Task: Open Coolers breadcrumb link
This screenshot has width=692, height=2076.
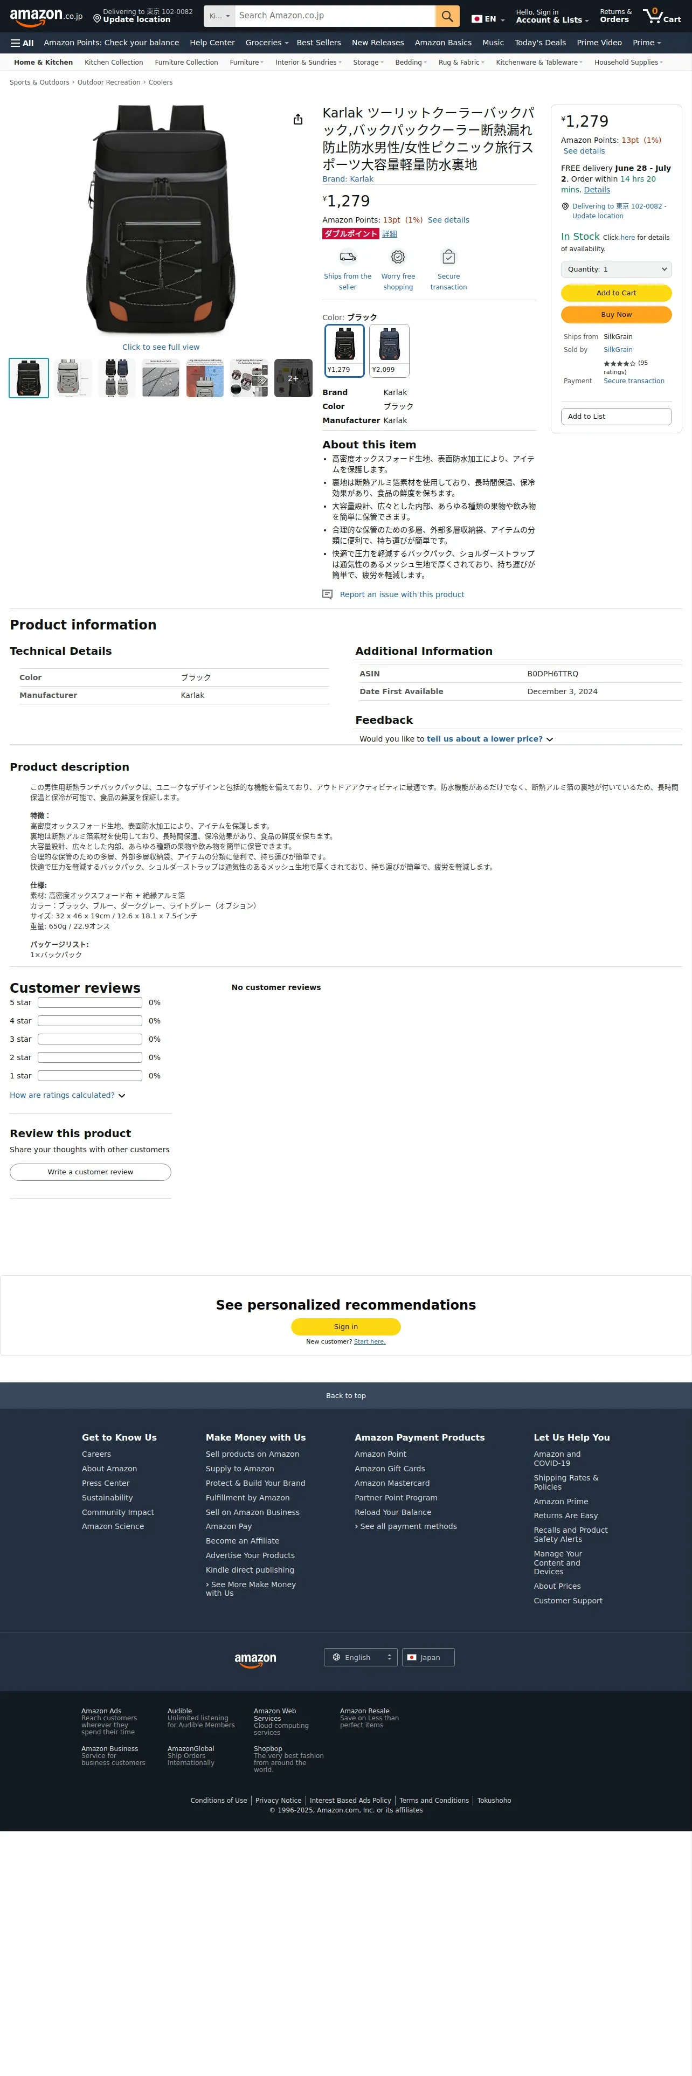Action: [160, 82]
